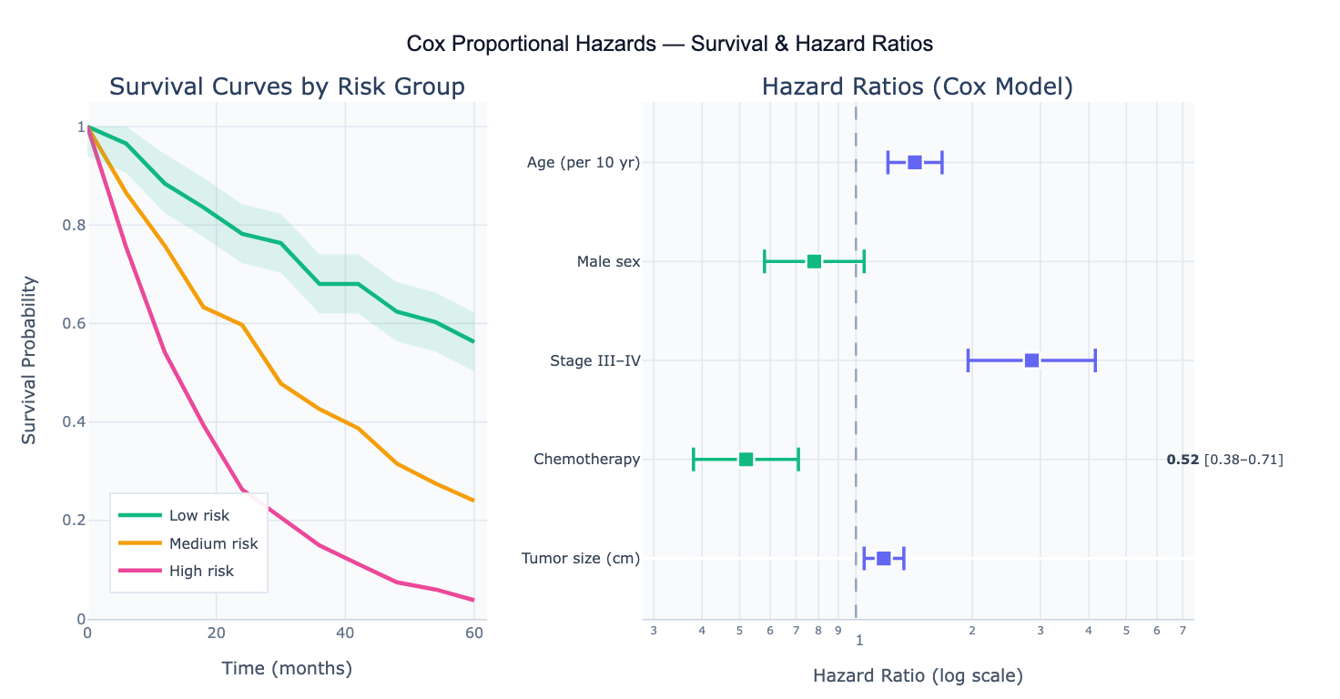Click the Survival Probability y-axis title
Viewport: 1340px width, 699px height.
29,360
